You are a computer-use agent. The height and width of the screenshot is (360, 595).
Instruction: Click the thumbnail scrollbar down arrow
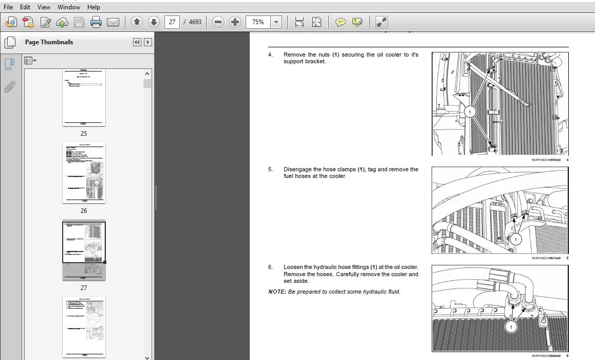(x=147, y=357)
